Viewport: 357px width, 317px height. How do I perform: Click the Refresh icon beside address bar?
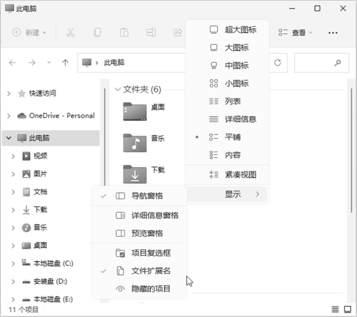click(278, 63)
